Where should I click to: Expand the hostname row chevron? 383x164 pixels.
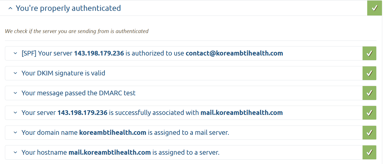(x=15, y=152)
